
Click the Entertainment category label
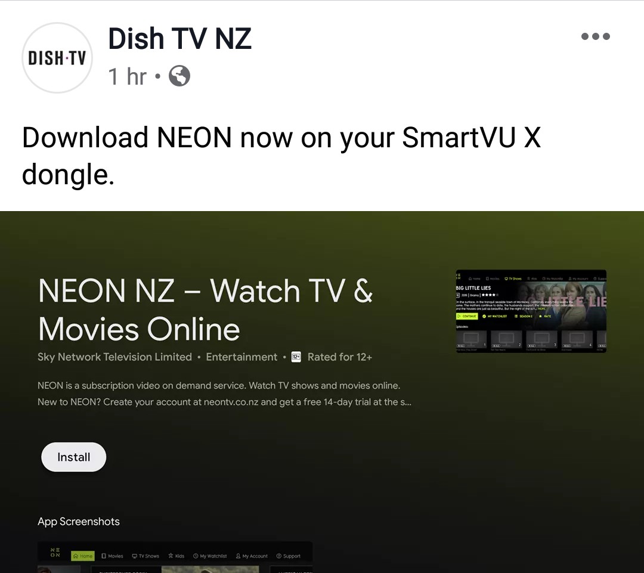click(241, 357)
